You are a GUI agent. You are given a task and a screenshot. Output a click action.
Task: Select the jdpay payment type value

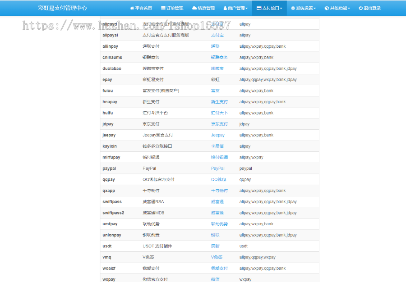click(x=245, y=124)
